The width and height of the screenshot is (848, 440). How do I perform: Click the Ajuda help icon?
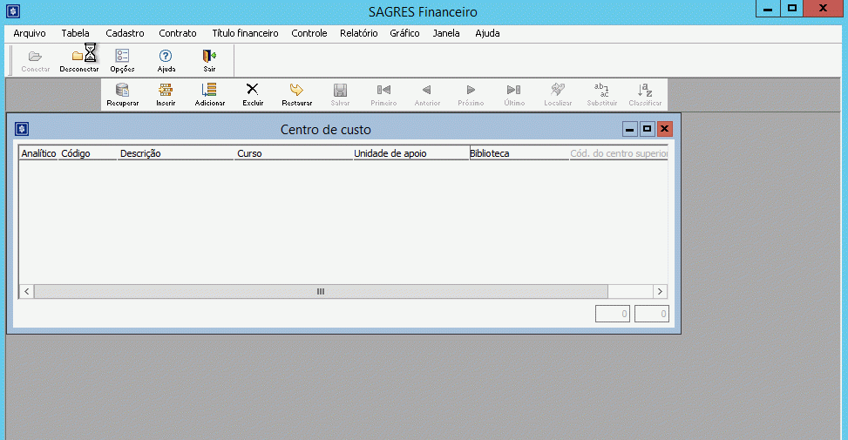[166, 58]
